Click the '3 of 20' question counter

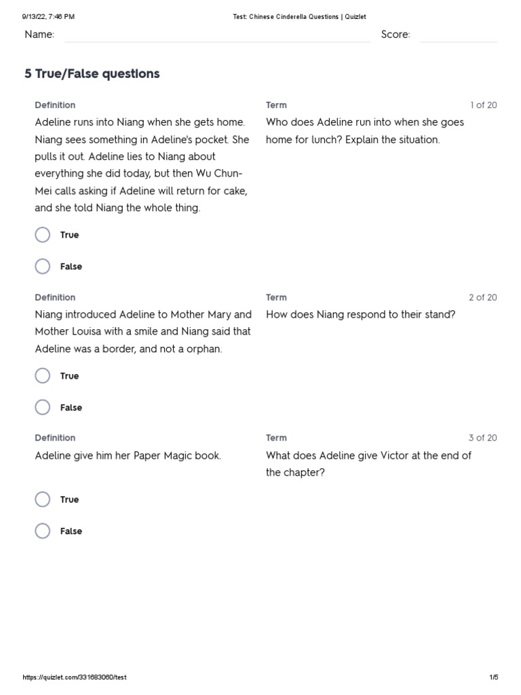(x=483, y=438)
